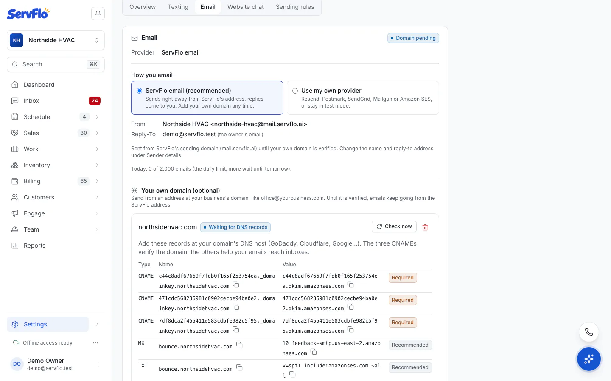Open the Northside HVAC workspace switcher
The width and height of the screenshot is (611, 381).
coord(56,40)
